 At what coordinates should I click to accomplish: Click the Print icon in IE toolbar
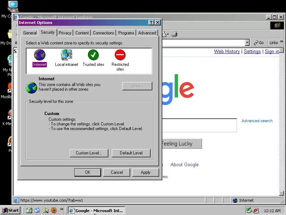tap(174, 34)
